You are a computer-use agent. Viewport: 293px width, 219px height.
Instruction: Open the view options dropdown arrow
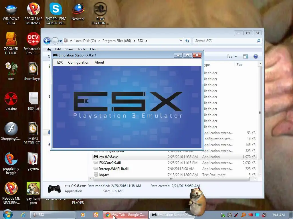click(236, 56)
